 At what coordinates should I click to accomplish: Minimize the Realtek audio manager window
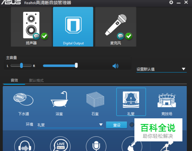click(179, 3)
